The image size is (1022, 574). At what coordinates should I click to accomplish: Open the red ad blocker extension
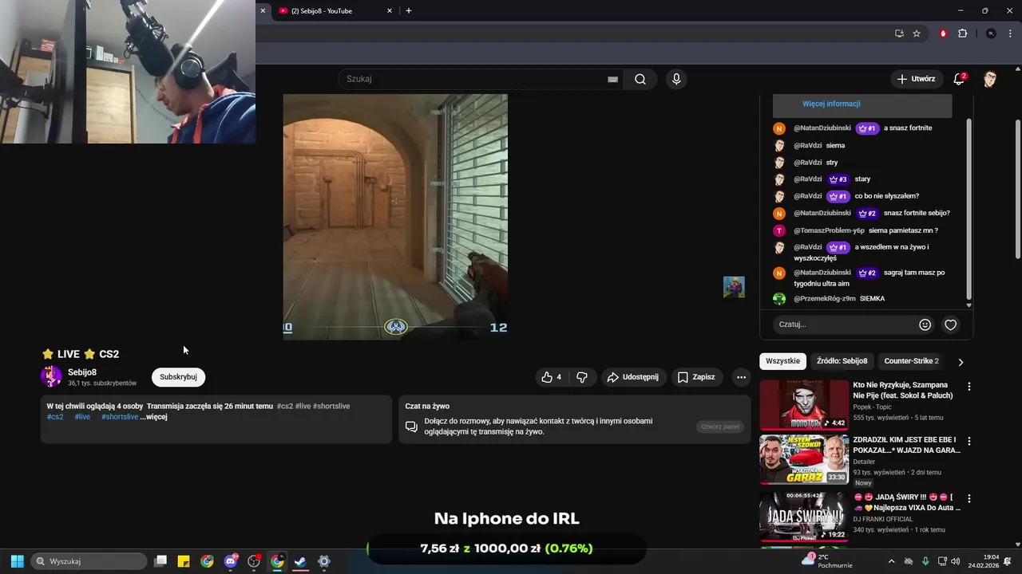point(943,33)
